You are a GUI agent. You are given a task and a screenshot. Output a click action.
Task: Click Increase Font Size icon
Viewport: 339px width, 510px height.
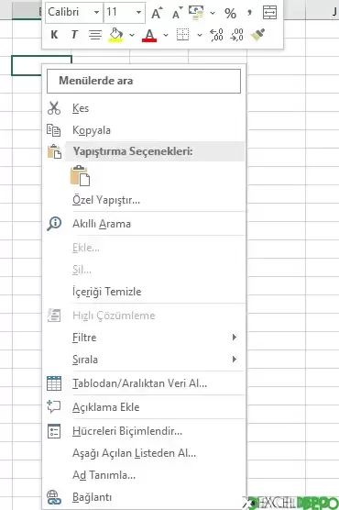coord(157,13)
